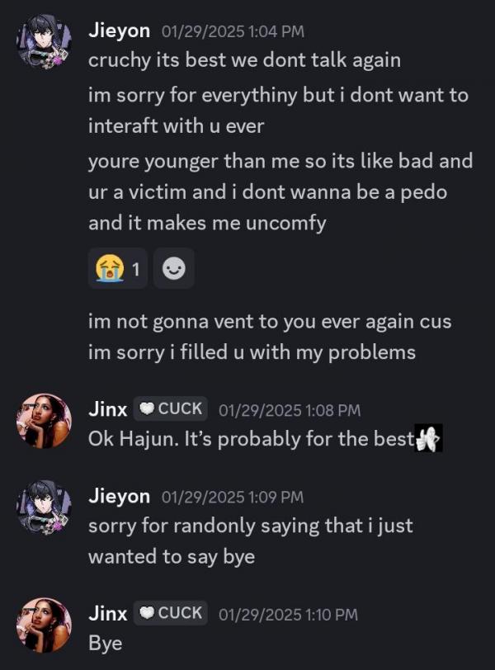
Task: Click the add reaction smiley button
Action: point(174,269)
